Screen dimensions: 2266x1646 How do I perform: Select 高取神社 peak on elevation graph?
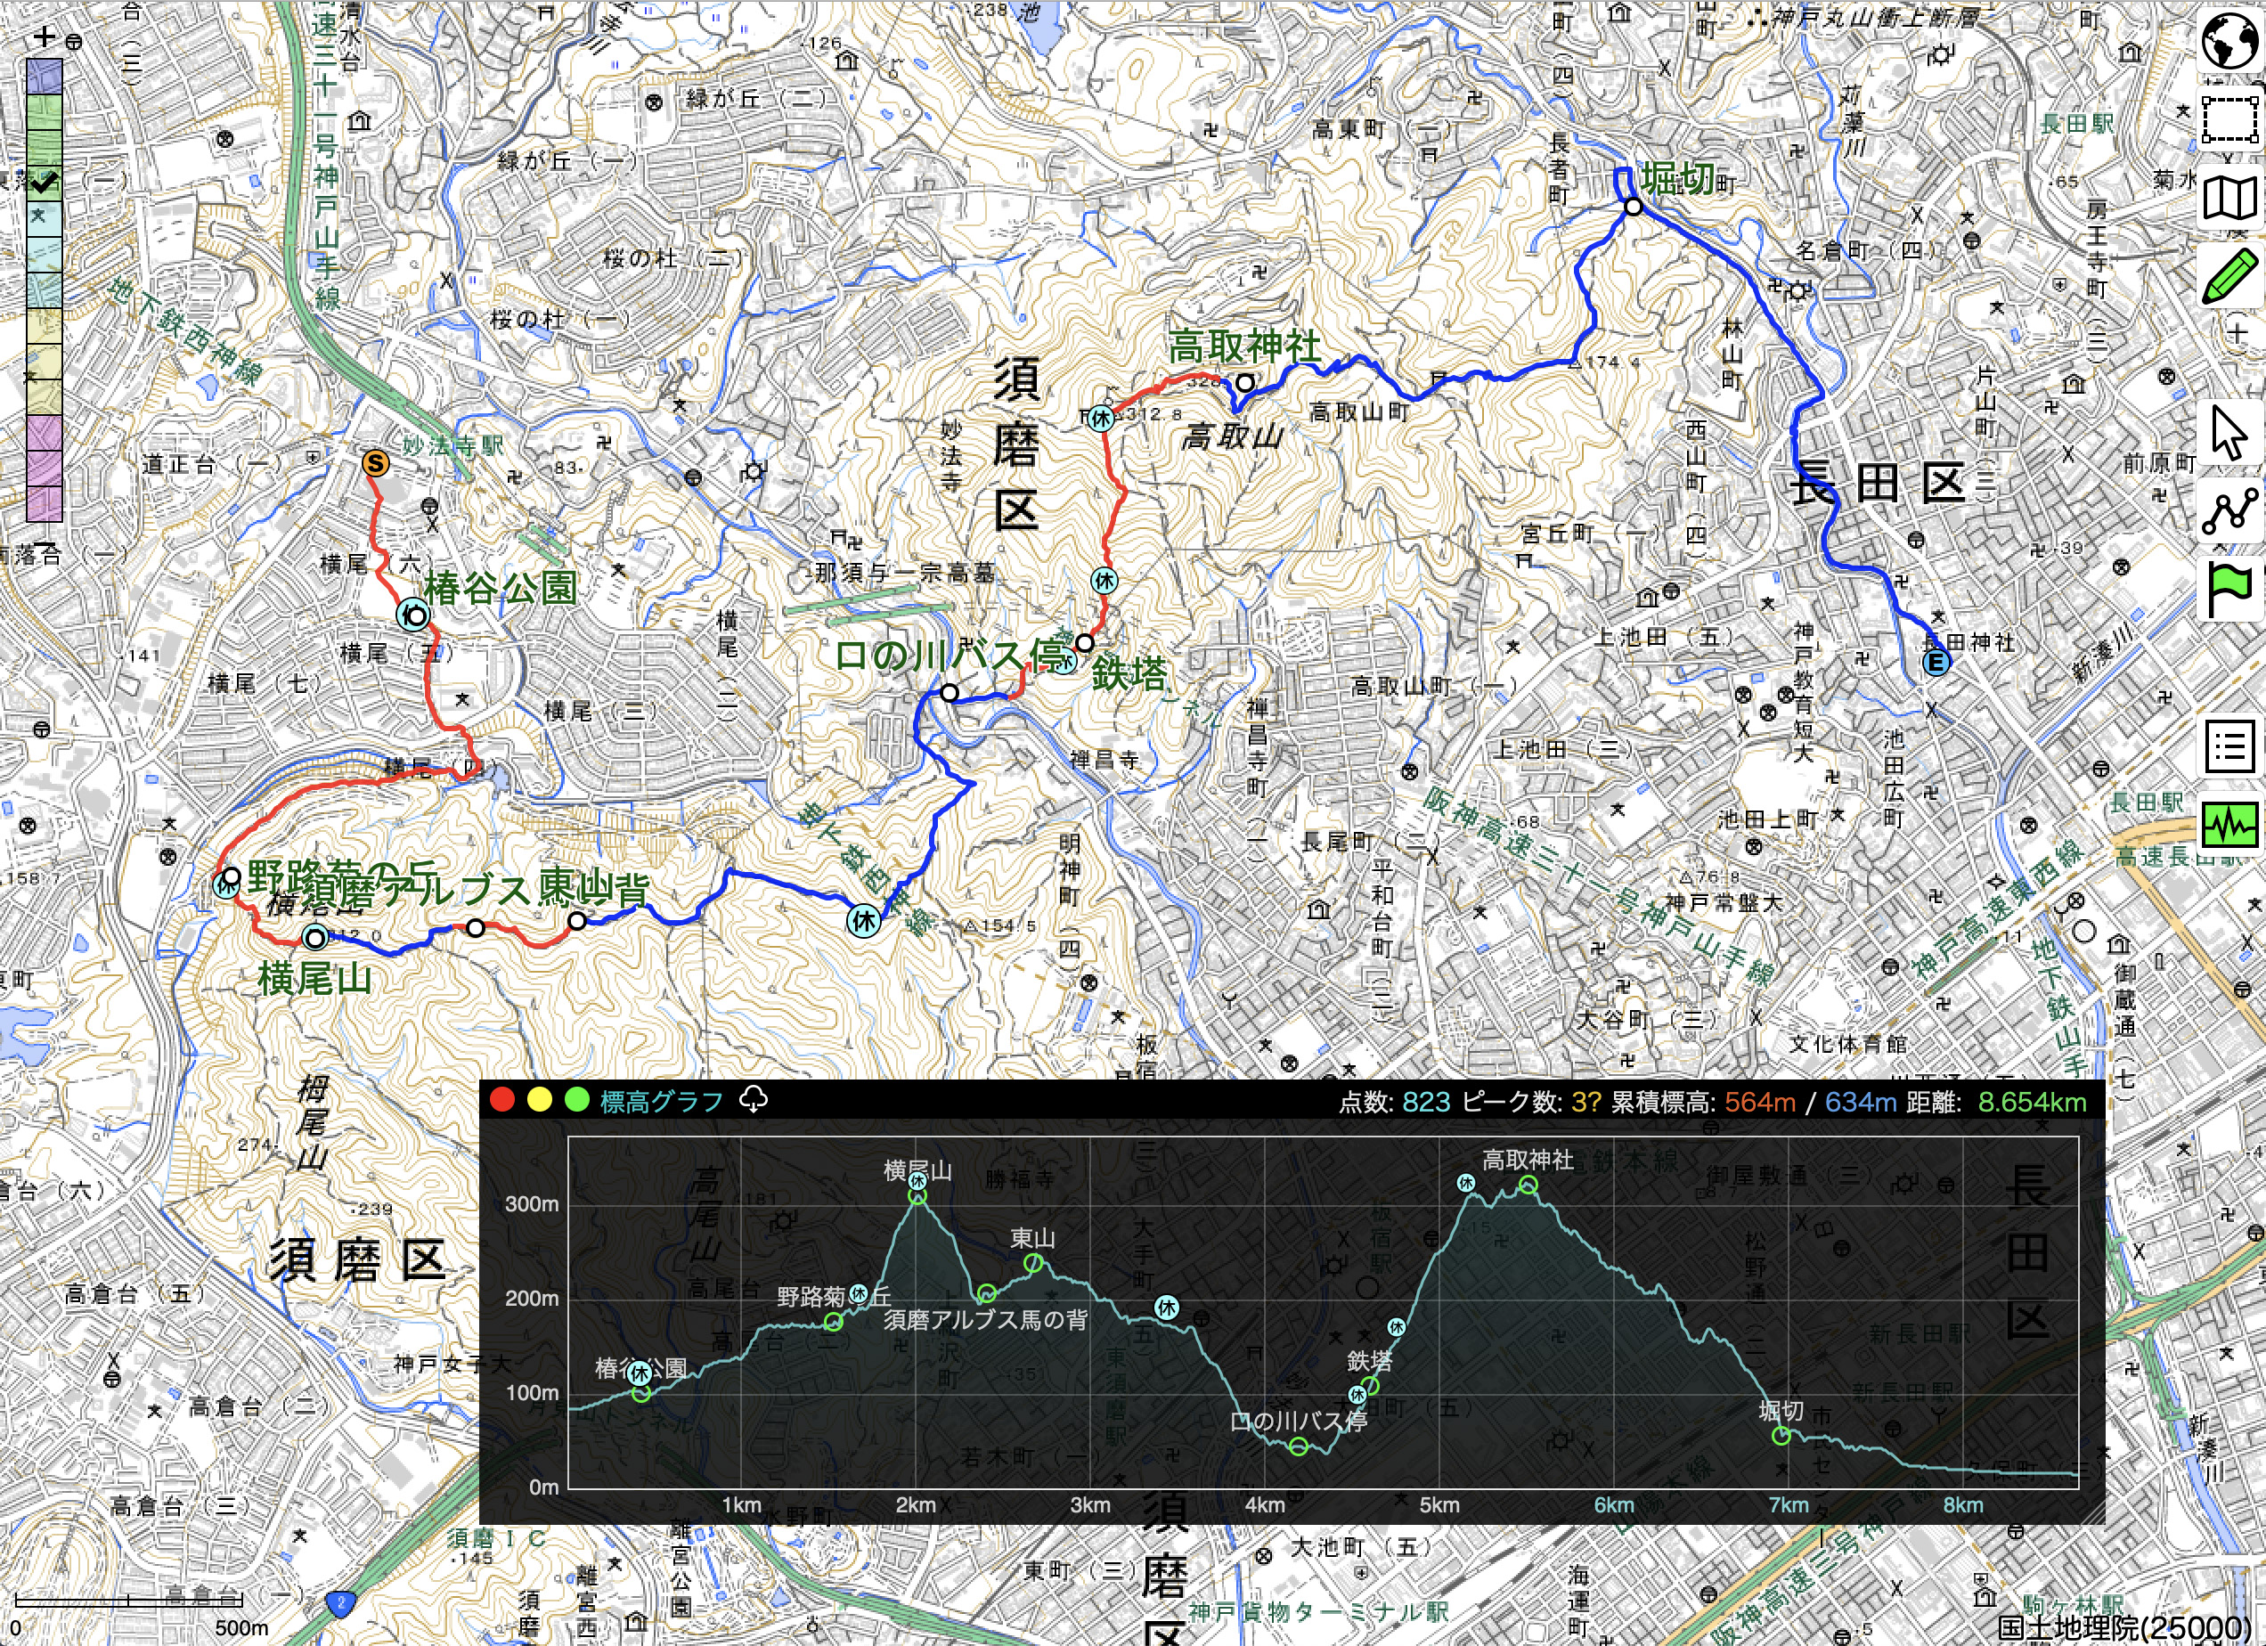point(1528,1185)
